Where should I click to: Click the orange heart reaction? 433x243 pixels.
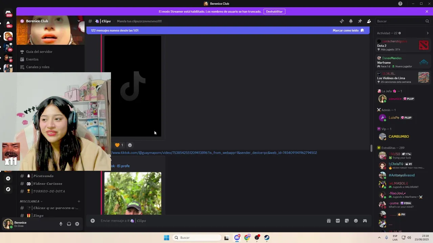118,145
